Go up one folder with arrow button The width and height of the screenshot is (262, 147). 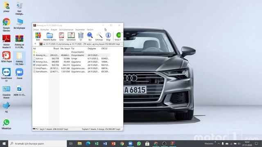tap(35, 44)
